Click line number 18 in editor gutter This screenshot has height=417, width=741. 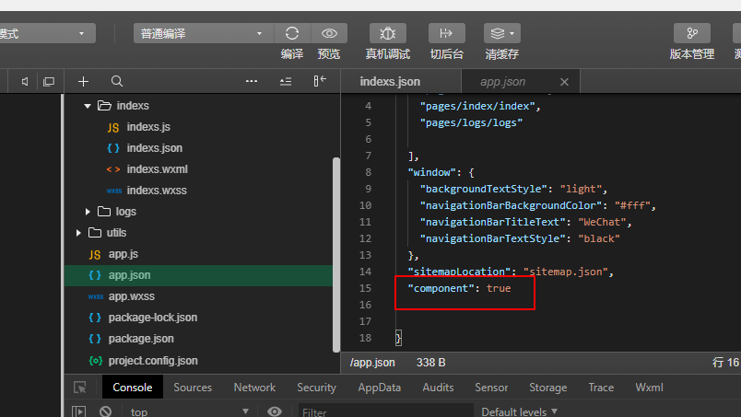(x=365, y=338)
